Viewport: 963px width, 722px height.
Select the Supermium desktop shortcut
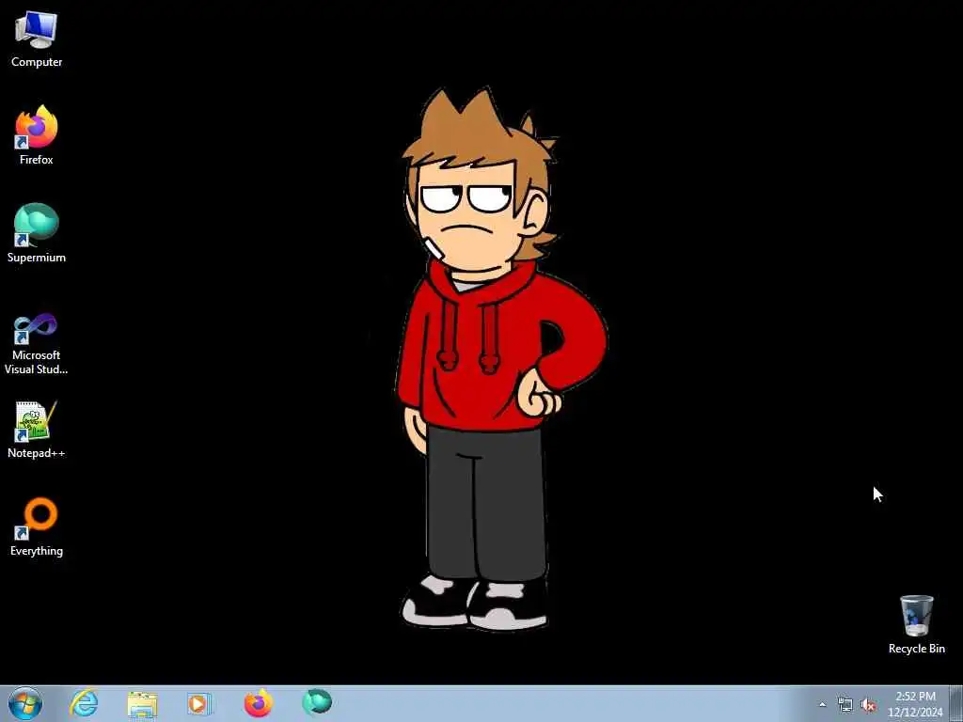click(x=37, y=233)
